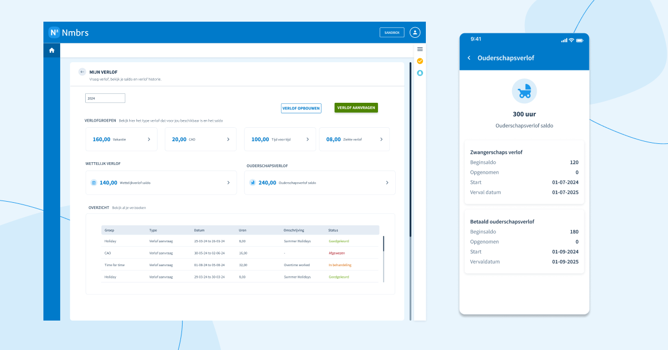Click the Groep column header

(x=109, y=230)
